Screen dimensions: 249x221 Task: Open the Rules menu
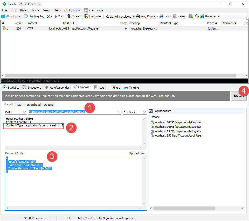tap(24, 10)
